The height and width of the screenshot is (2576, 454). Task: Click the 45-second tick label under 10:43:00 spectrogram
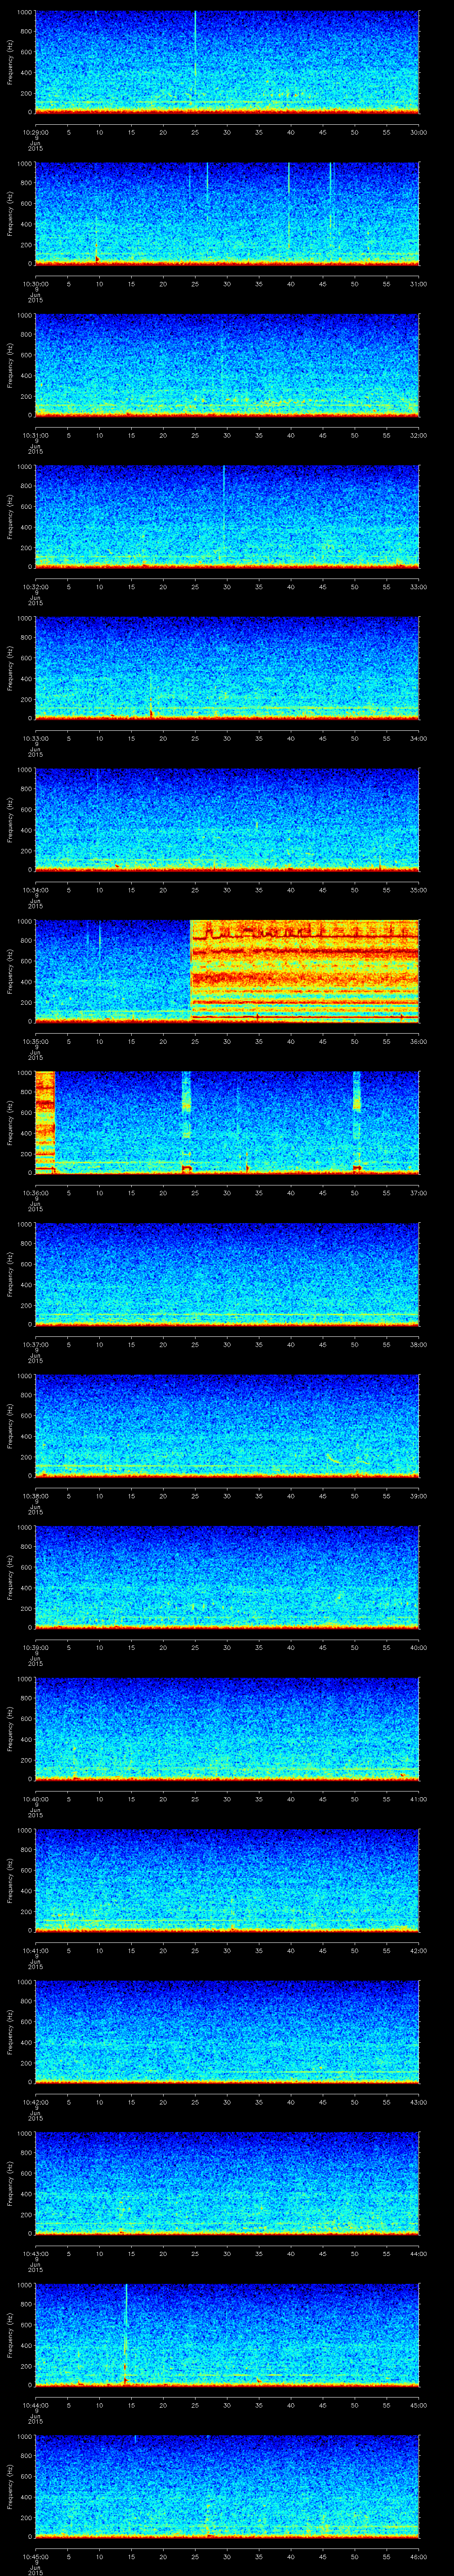(x=322, y=2252)
